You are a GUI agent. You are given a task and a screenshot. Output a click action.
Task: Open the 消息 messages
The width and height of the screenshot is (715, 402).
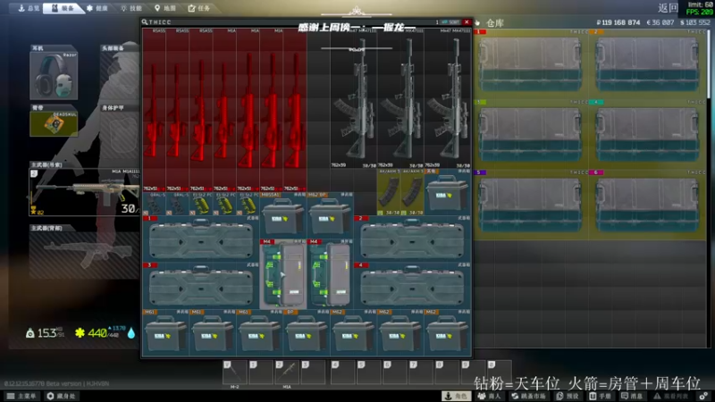(x=633, y=396)
